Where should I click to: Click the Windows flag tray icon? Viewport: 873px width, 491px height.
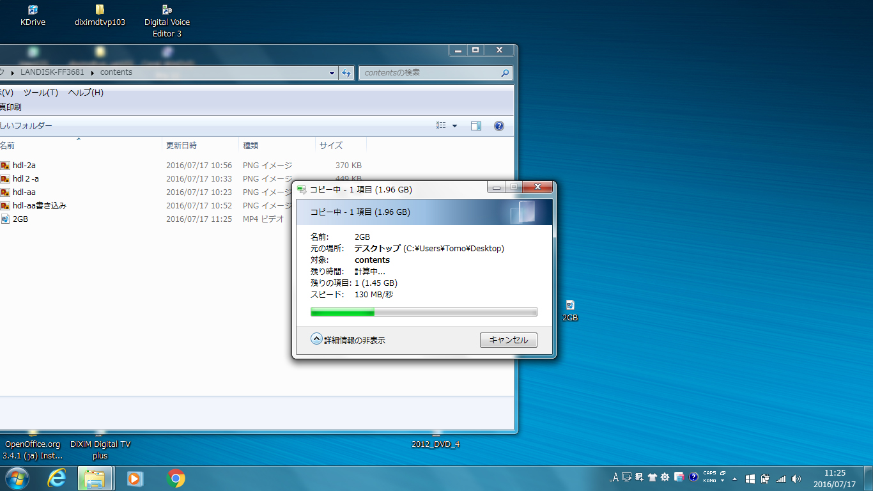pyautogui.click(x=750, y=478)
